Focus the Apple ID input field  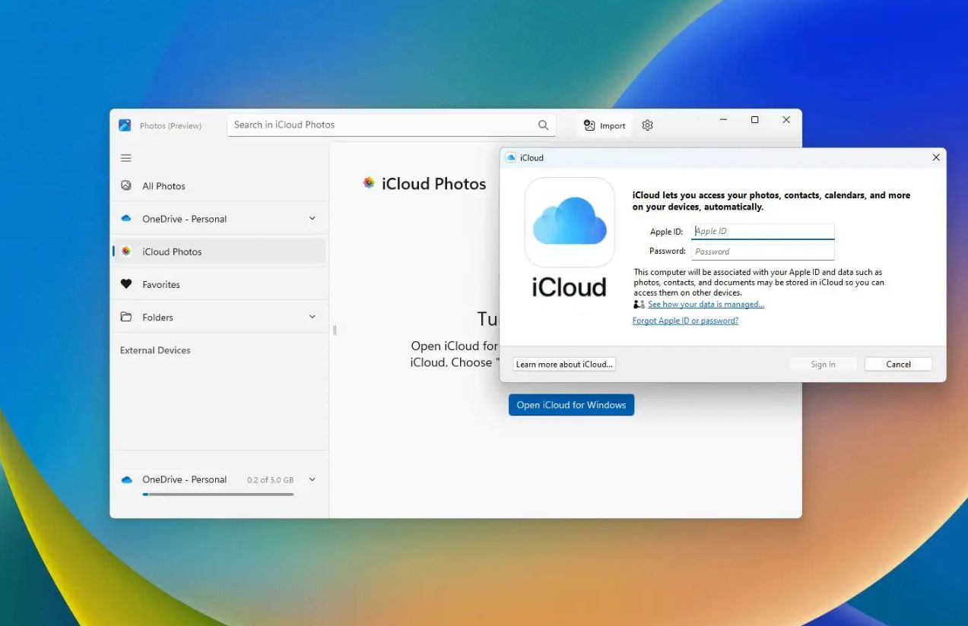click(762, 232)
